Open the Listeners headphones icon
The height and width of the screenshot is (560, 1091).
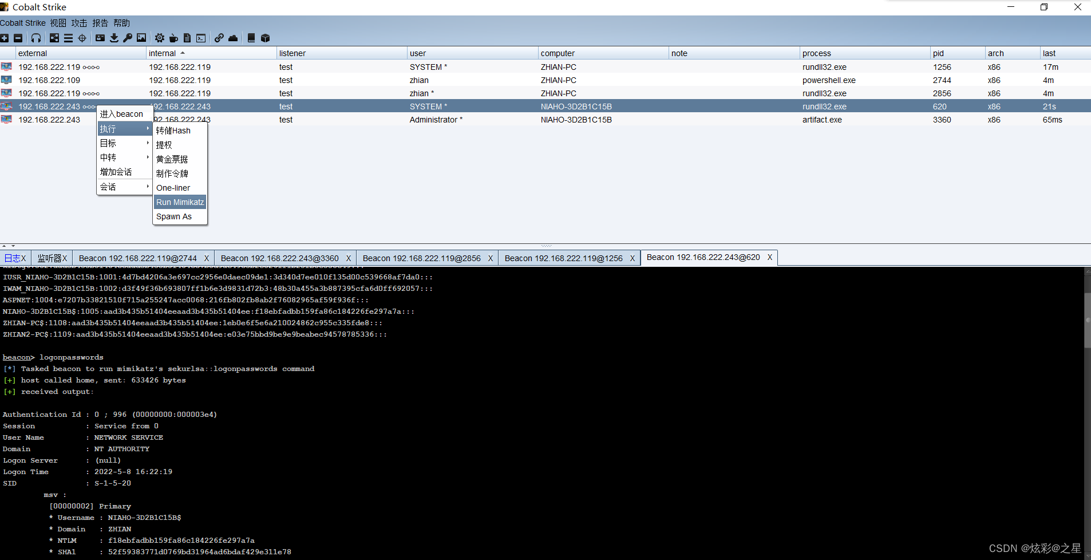36,38
